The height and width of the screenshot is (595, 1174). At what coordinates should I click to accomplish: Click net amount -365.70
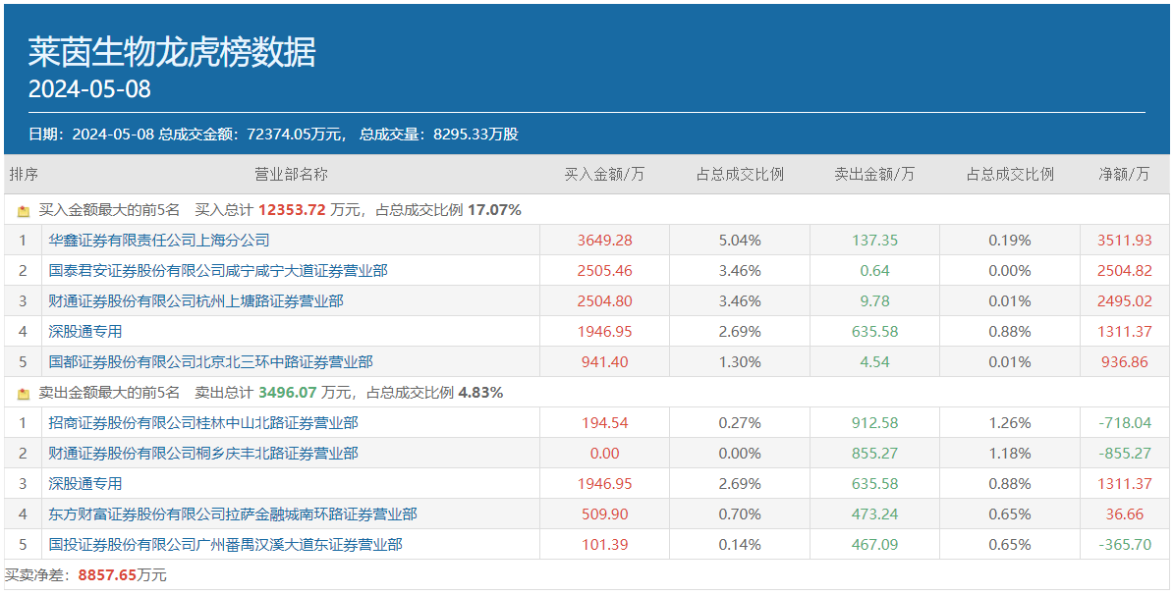[x=1125, y=545]
